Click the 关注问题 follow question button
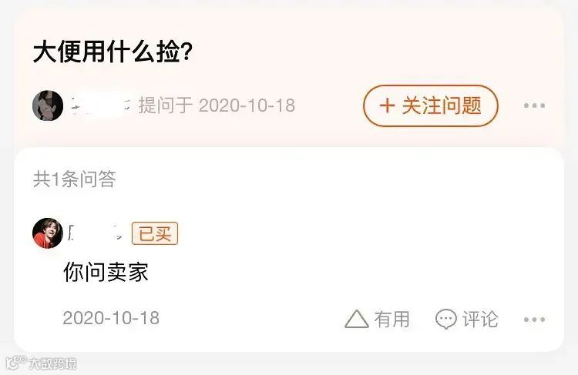This screenshot has height=375, width=578. (x=431, y=105)
